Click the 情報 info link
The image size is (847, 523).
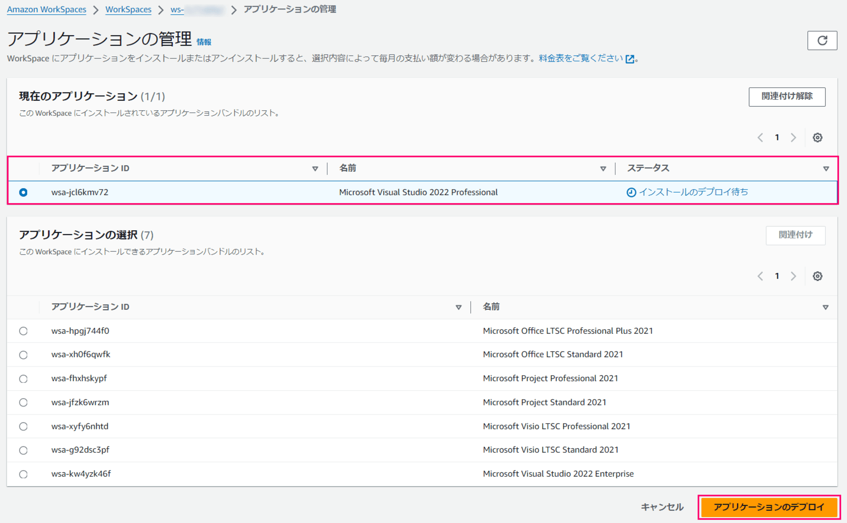pyautogui.click(x=204, y=42)
